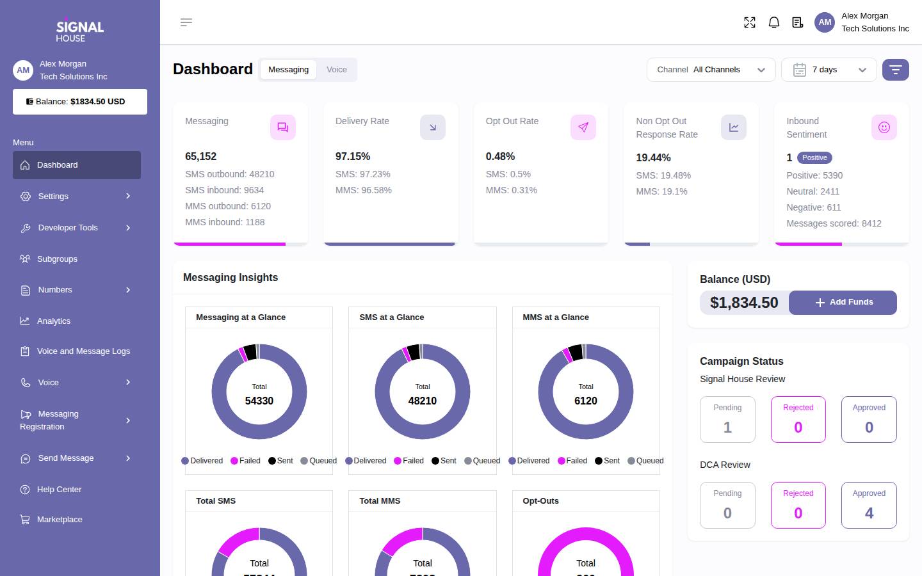Expand the Messaging Registration menu

click(77, 420)
